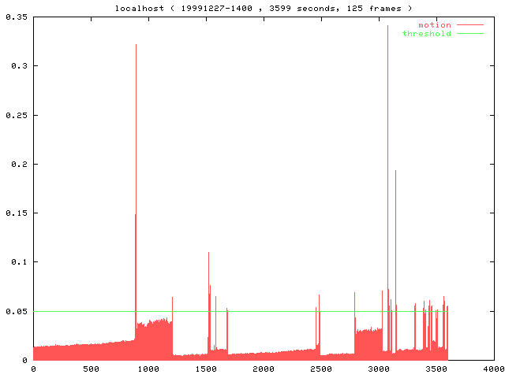Click the x-axis label 500
Viewport: 505px width, 378px height.
click(x=91, y=369)
